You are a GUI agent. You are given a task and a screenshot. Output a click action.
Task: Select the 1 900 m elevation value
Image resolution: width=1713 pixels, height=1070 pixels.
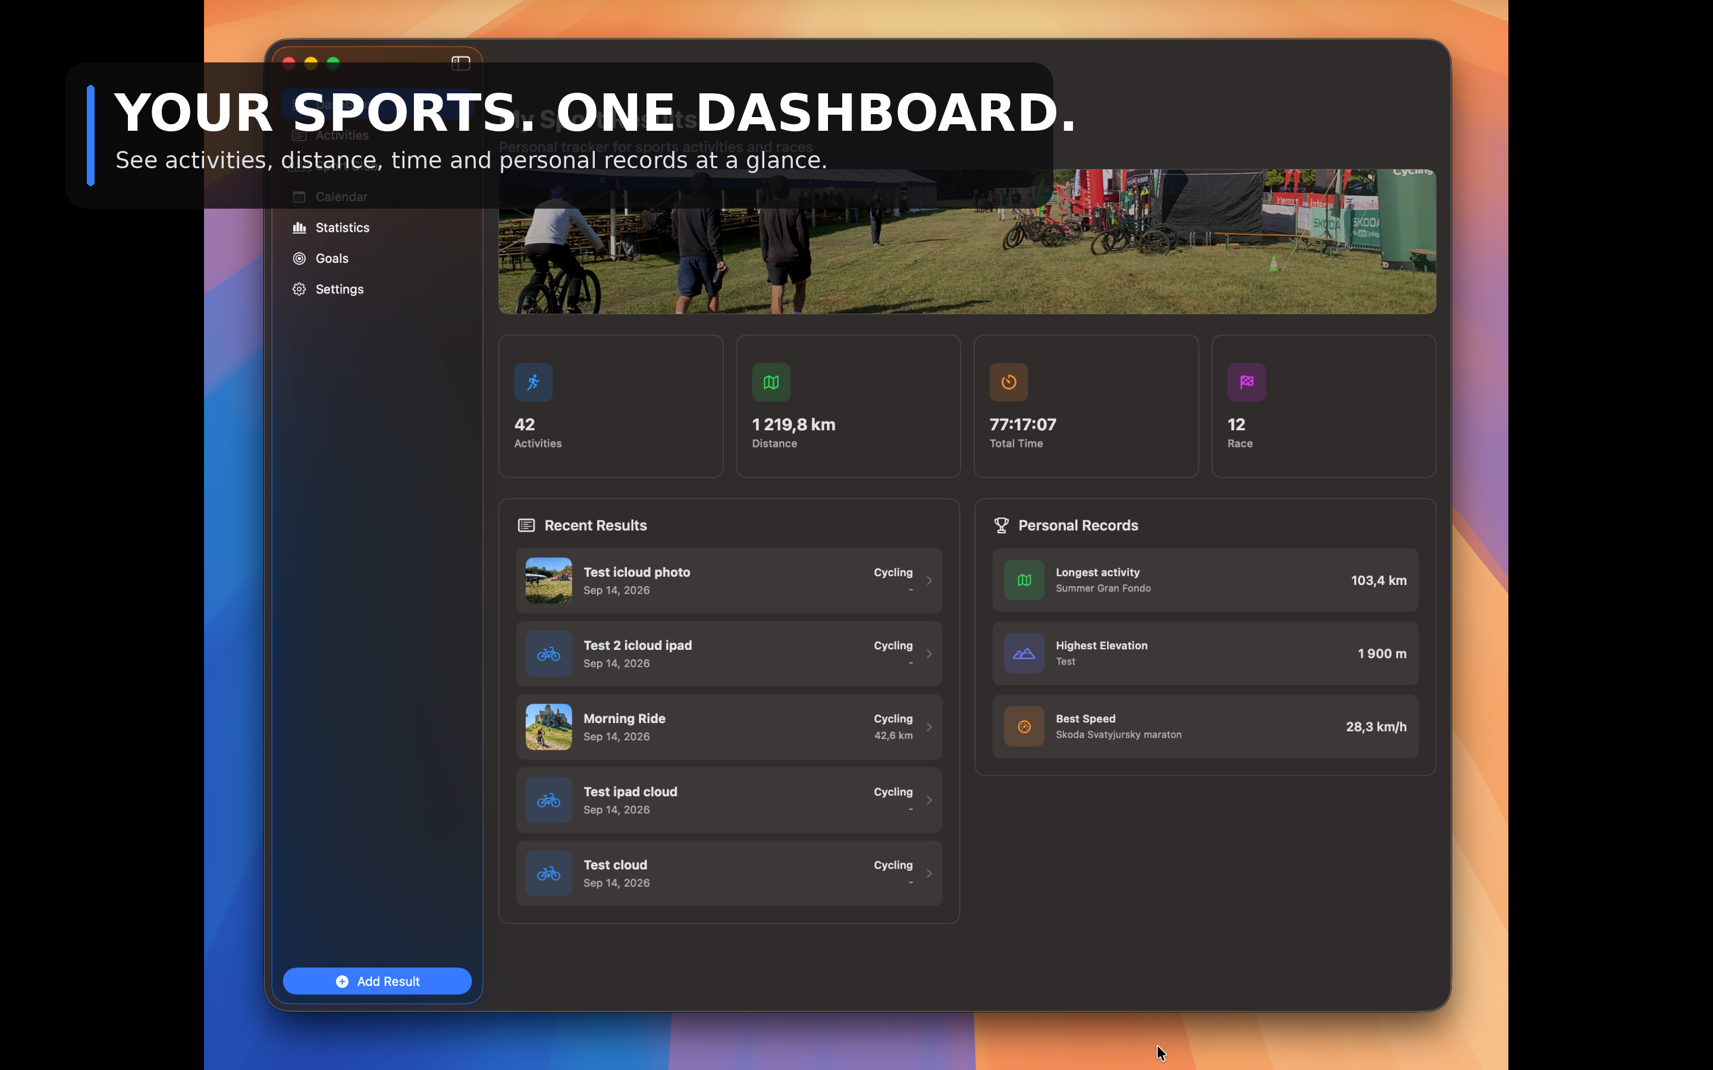(x=1382, y=654)
